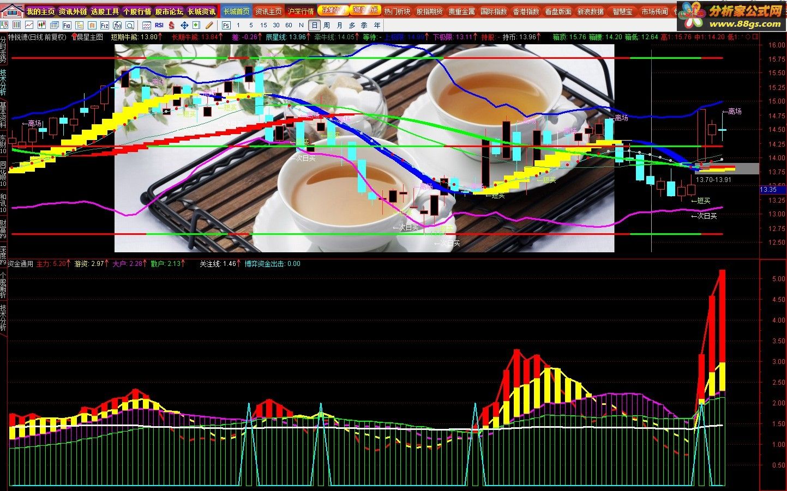Click 智慧宝 link
The height and width of the screenshot is (491, 787).
(622, 11)
